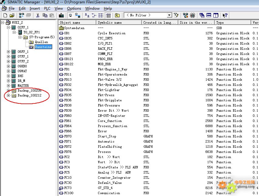Click the Cascade windows icon
Image resolution: width=259 pixels, height=196 pixels.
(x=202, y=15)
